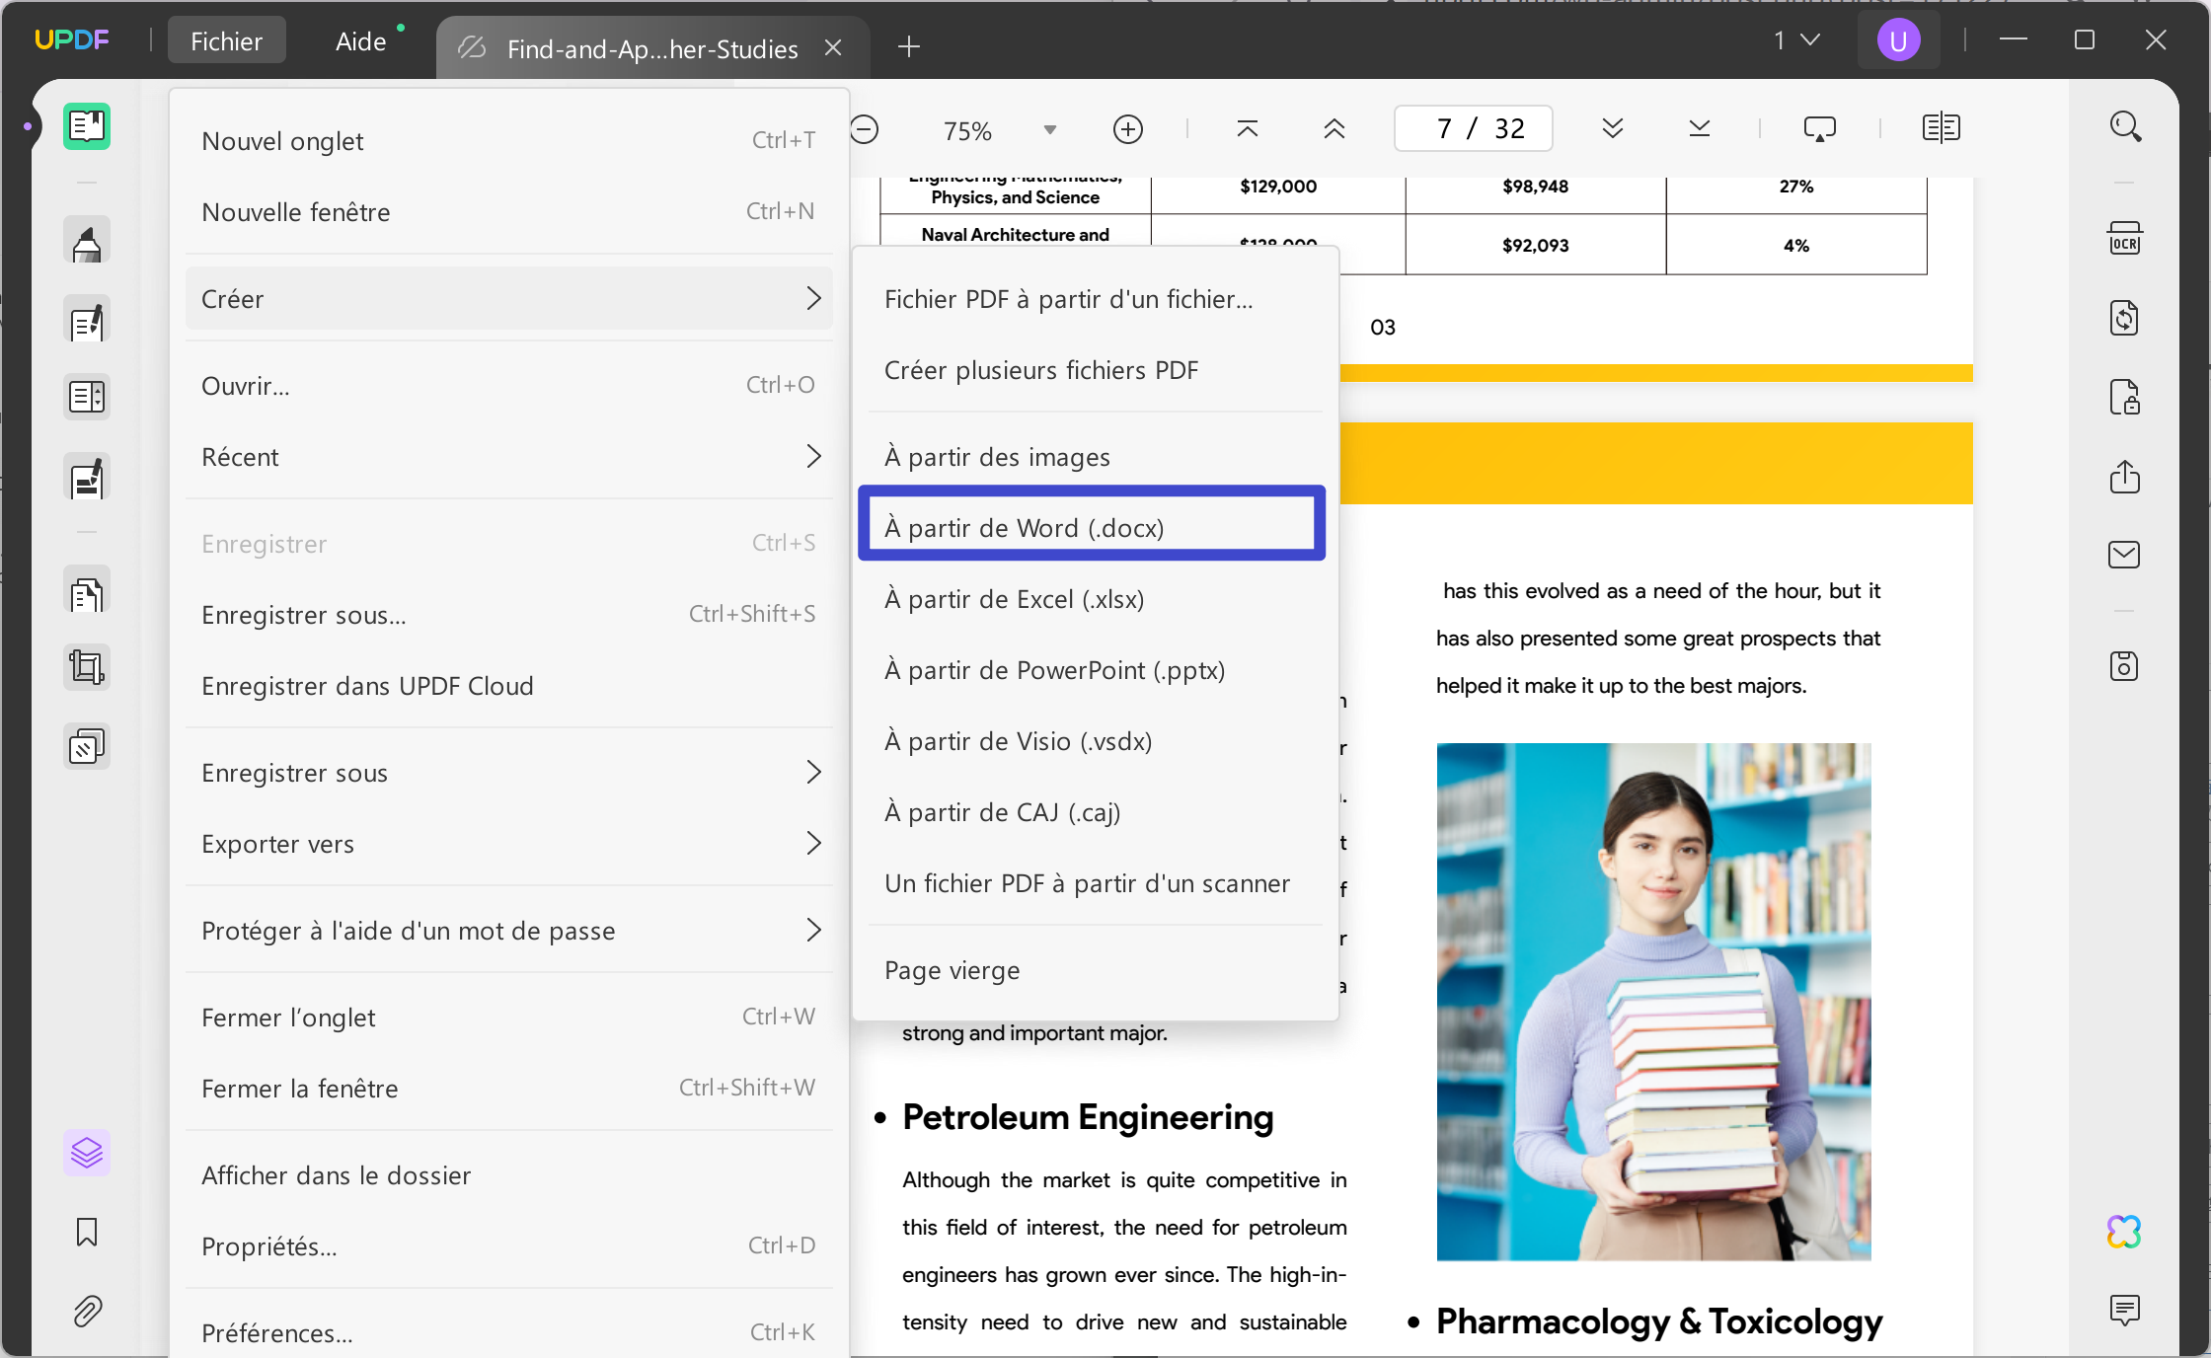Zoom in with the plus button
The height and width of the screenshot is (1358, 2211).
click(x=1128, y=129)
